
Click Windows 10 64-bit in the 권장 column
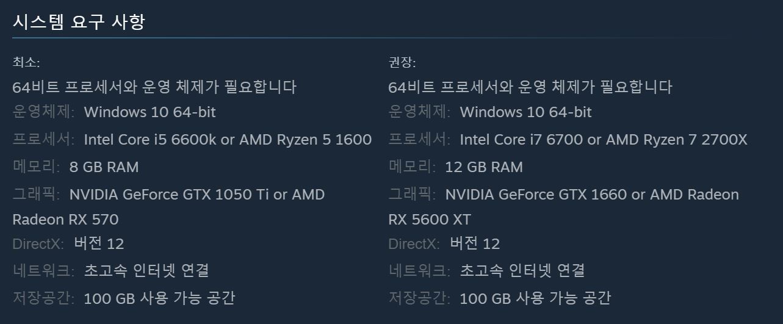(525, 112)
